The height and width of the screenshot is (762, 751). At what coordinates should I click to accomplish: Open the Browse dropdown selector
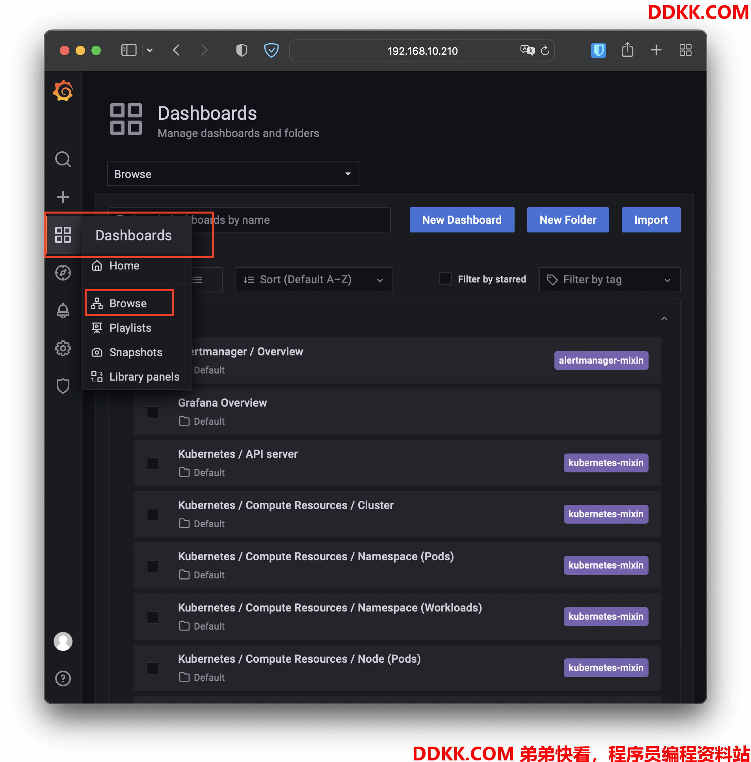click(x=233, y=173)
